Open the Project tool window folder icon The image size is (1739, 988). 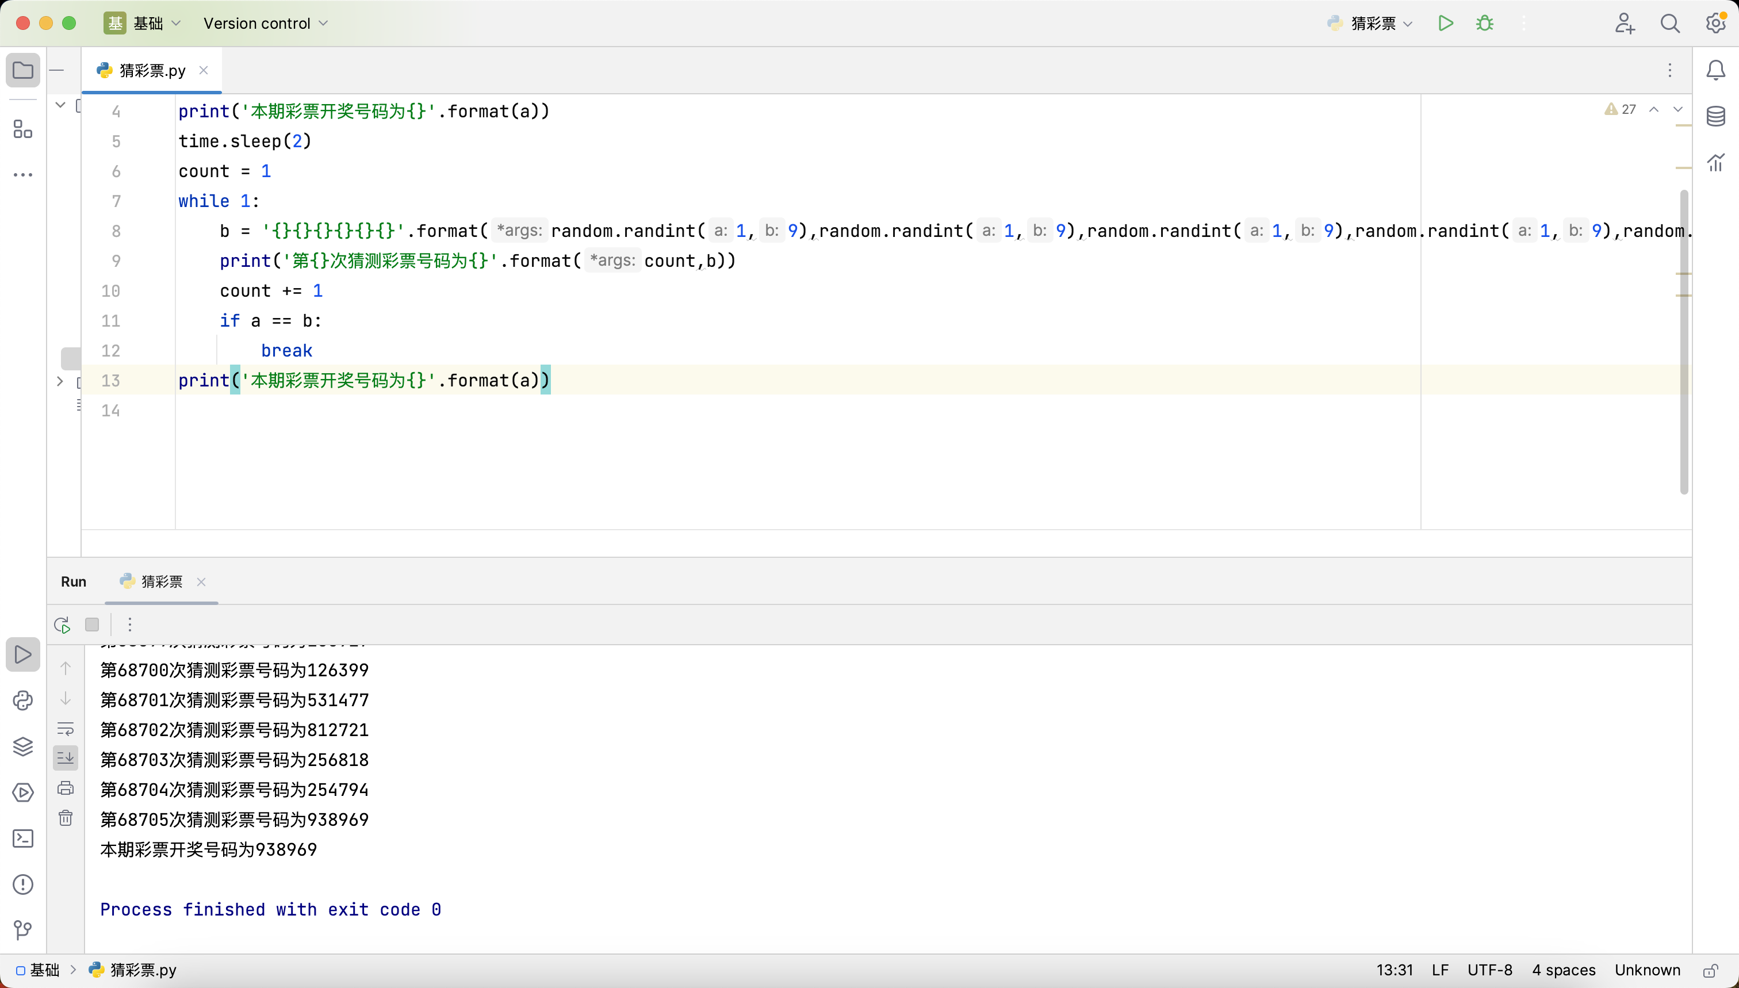point(23,70)
